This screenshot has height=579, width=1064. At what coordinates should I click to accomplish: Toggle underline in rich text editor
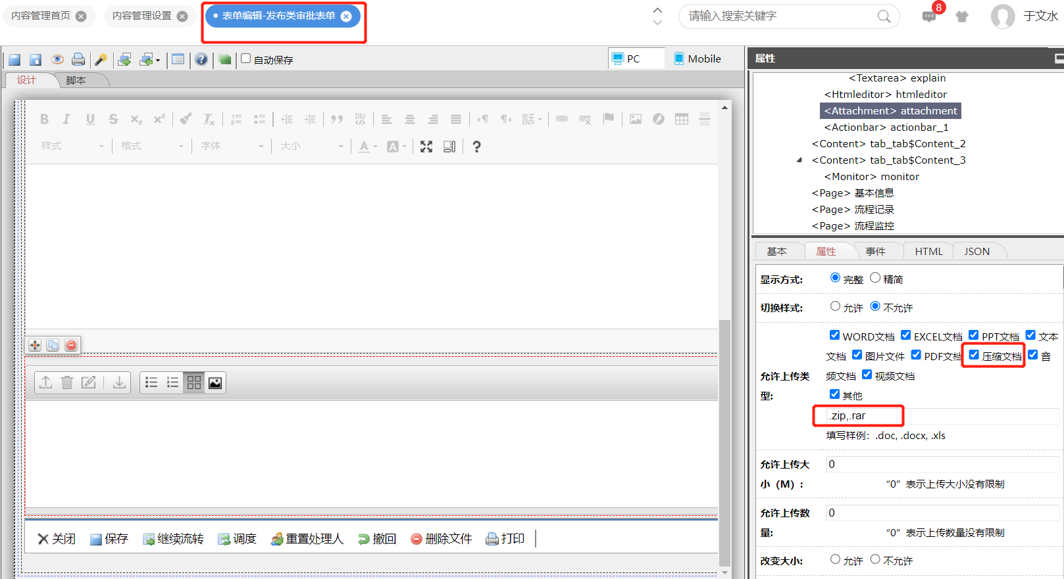(90, 119)
